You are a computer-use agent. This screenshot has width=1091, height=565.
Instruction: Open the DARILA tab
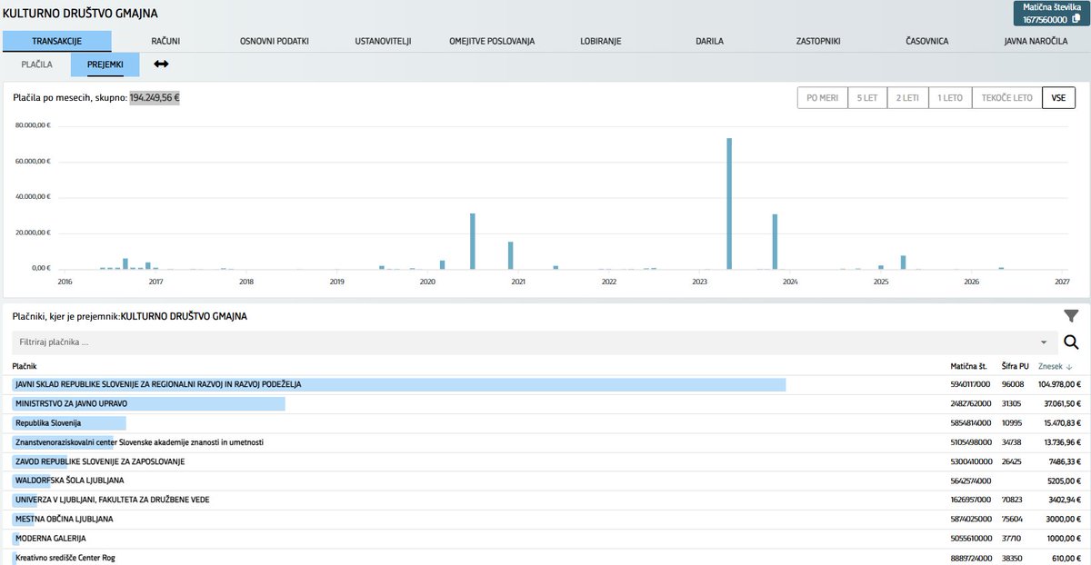point(709,41)
